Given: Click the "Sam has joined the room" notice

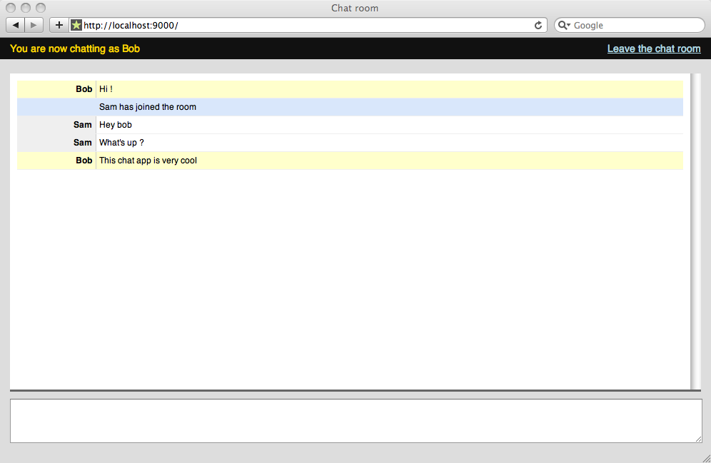Looking at the screenshot, I should coord(147,107).
